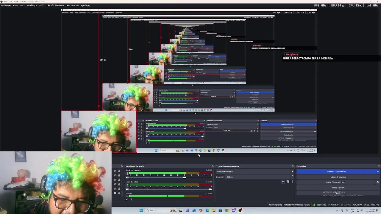Open Microsoft Edge from taskbar
The width and height of the screenshot is (381, 214).
[207, 210]
